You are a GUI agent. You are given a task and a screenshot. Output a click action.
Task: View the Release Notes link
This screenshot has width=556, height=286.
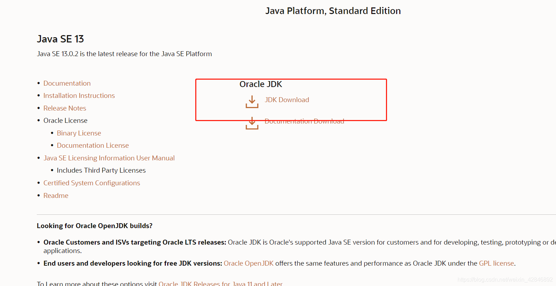(65, 108)
